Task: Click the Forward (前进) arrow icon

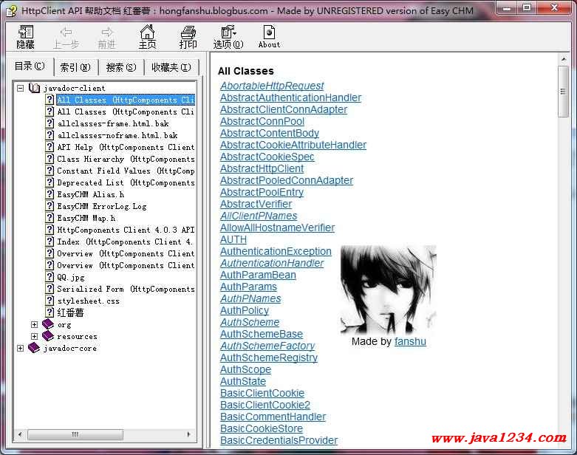Action: (x=107, y=32)
